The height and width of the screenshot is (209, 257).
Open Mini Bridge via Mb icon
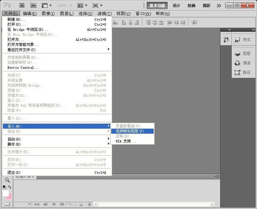34,6
